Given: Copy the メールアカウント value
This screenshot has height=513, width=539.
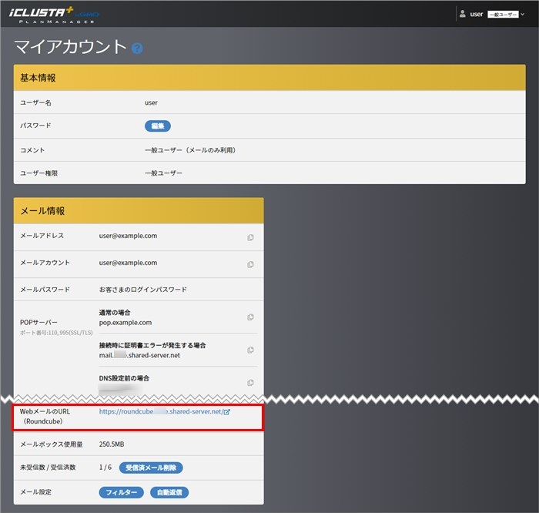Looking at the screenshot, I should [250, 264].
